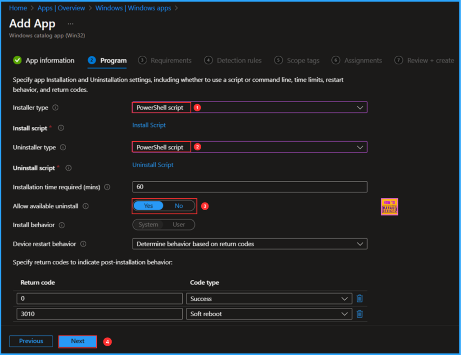Set Allow available uninstall to No
Viewport: 461px width, 355px height.
179,206
